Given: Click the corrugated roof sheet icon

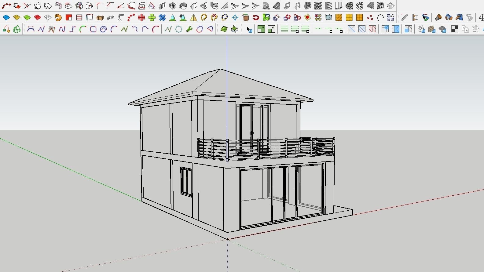Looking at the screenshot, I should [x=370, y=6].
